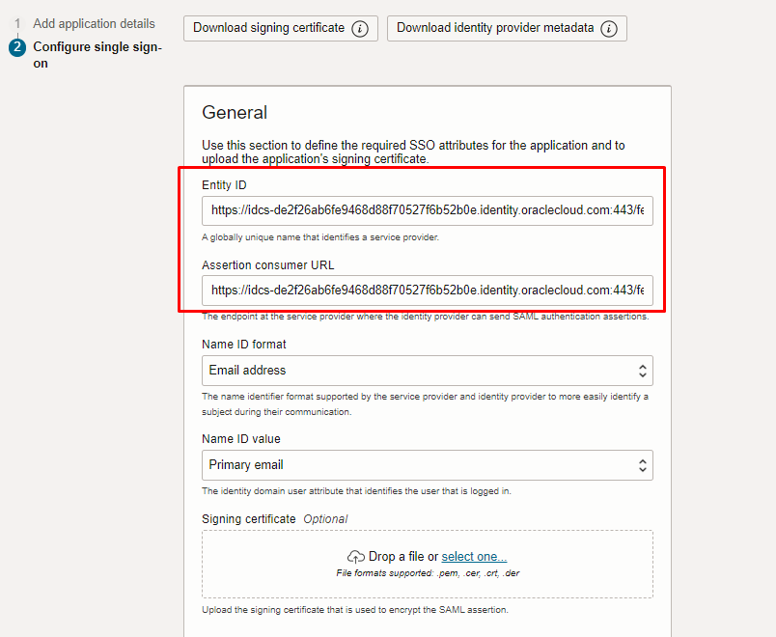Viewport: 776px width, 637px height.
Task: Focus the Entity ID text field
Action: (428, 210)
